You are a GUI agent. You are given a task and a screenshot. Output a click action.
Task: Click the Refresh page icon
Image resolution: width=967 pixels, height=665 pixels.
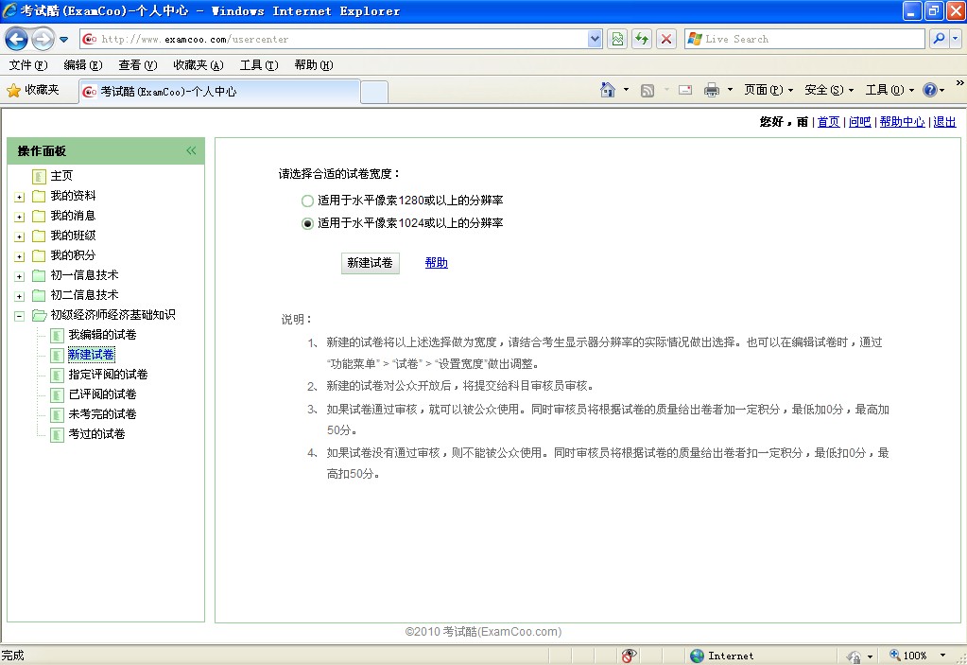[642, 39]
